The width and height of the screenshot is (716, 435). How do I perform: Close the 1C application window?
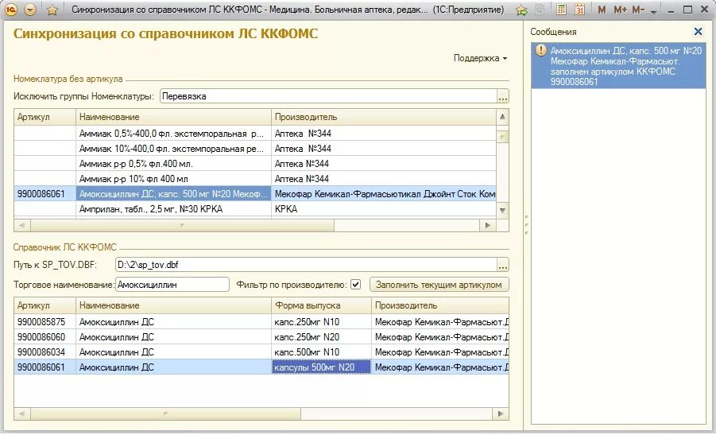tap(705, 10)
